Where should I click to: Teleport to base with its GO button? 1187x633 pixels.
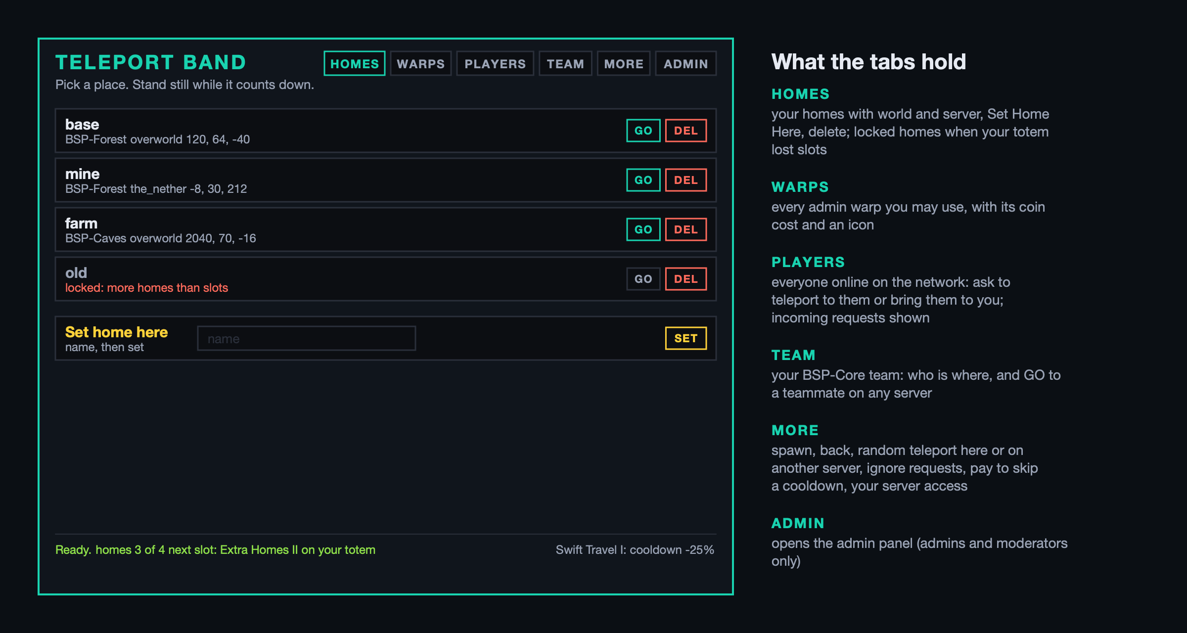pyautogui.click(x=643, y=131)
